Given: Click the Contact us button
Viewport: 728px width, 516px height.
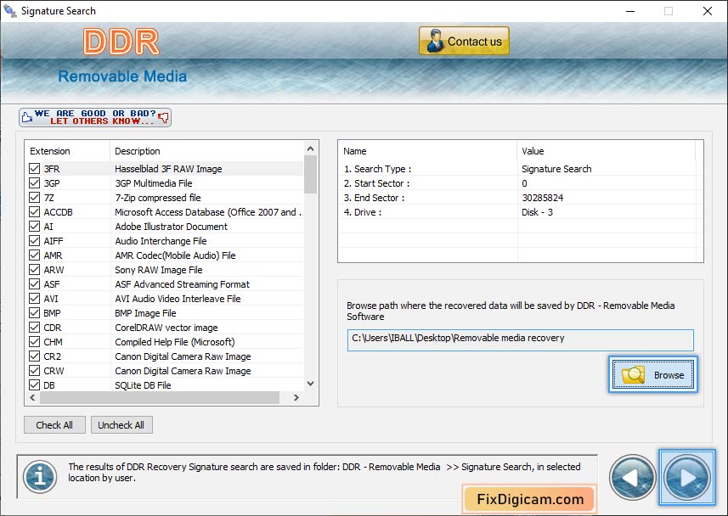Looking at the screenshot, I should pos(464,41).
